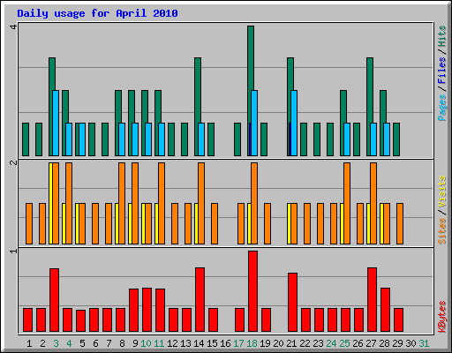Click the '4' value on hits axis
Image resolution: width=452 pixels, height=353 pixels.
coord(13,26)
